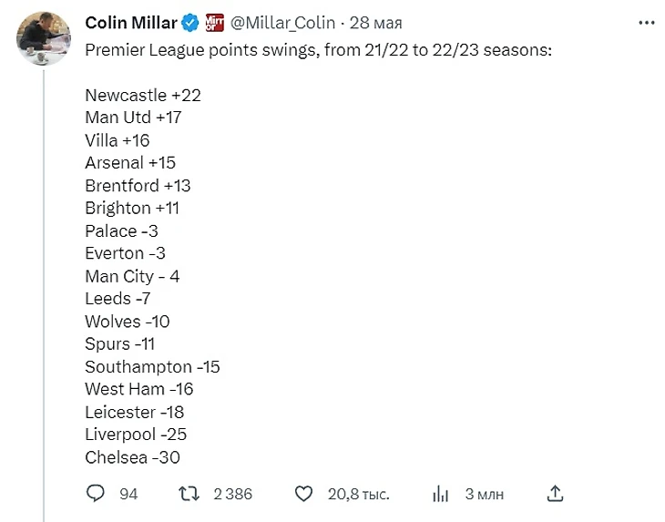Click the retweet arrows icon
This screenshot has width=665, height=522.
(189, 494)
